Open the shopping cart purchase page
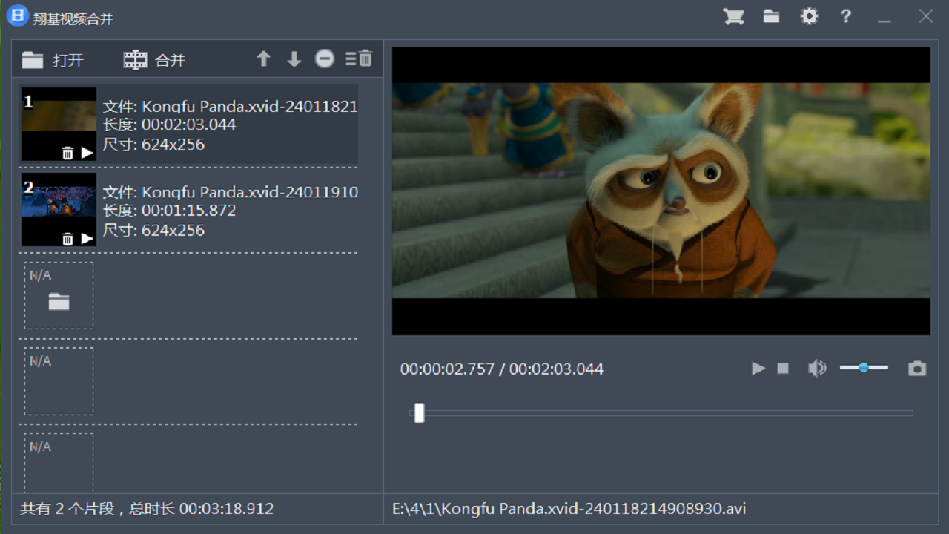Image resolution: width=949 pixels, height=534 pixels. pos(733,16)
